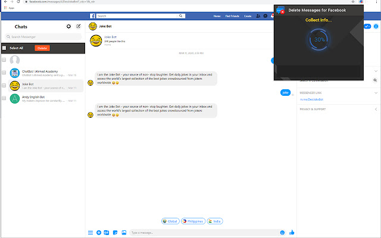381x238 pixels.
Task: Open the Joke Bot conversation in the list
Action: pyautogui.click(x=46, y=86)
